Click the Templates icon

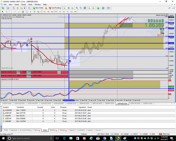point(108,8)
